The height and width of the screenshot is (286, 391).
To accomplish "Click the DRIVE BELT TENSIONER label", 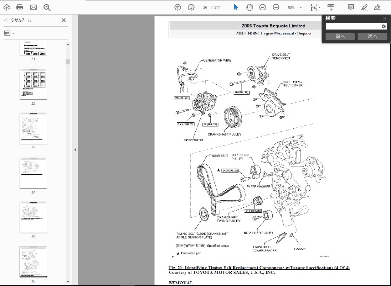I will pyautogui.click(x=281, y=56).
